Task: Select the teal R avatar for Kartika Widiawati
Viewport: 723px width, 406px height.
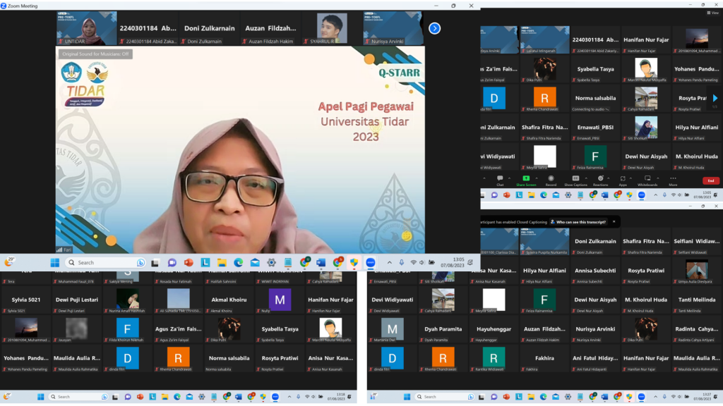Action: [x=494, y=358]
